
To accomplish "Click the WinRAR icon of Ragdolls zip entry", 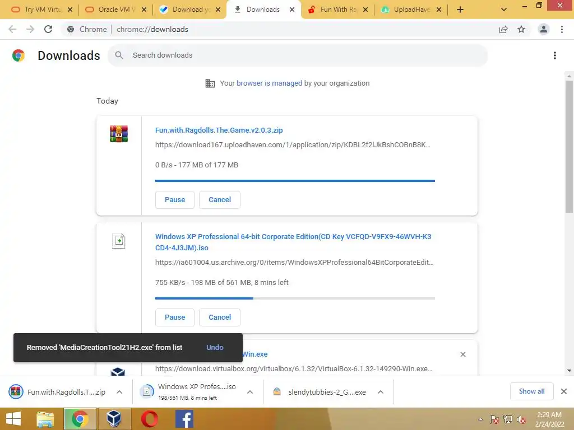I will (119, 133).
